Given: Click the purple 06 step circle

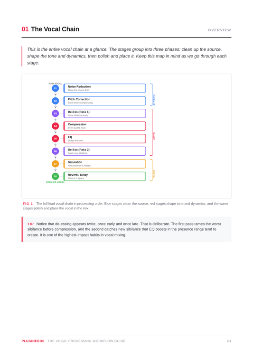Looking at the screenshot, I should pyautogui.click(x=55, y=151).
